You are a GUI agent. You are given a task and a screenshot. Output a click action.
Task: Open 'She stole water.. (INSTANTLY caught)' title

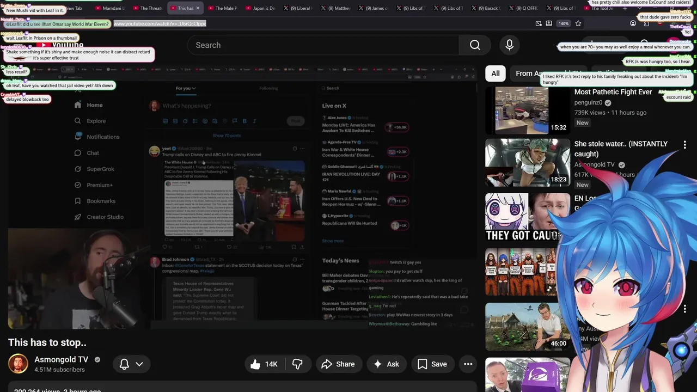621,149
